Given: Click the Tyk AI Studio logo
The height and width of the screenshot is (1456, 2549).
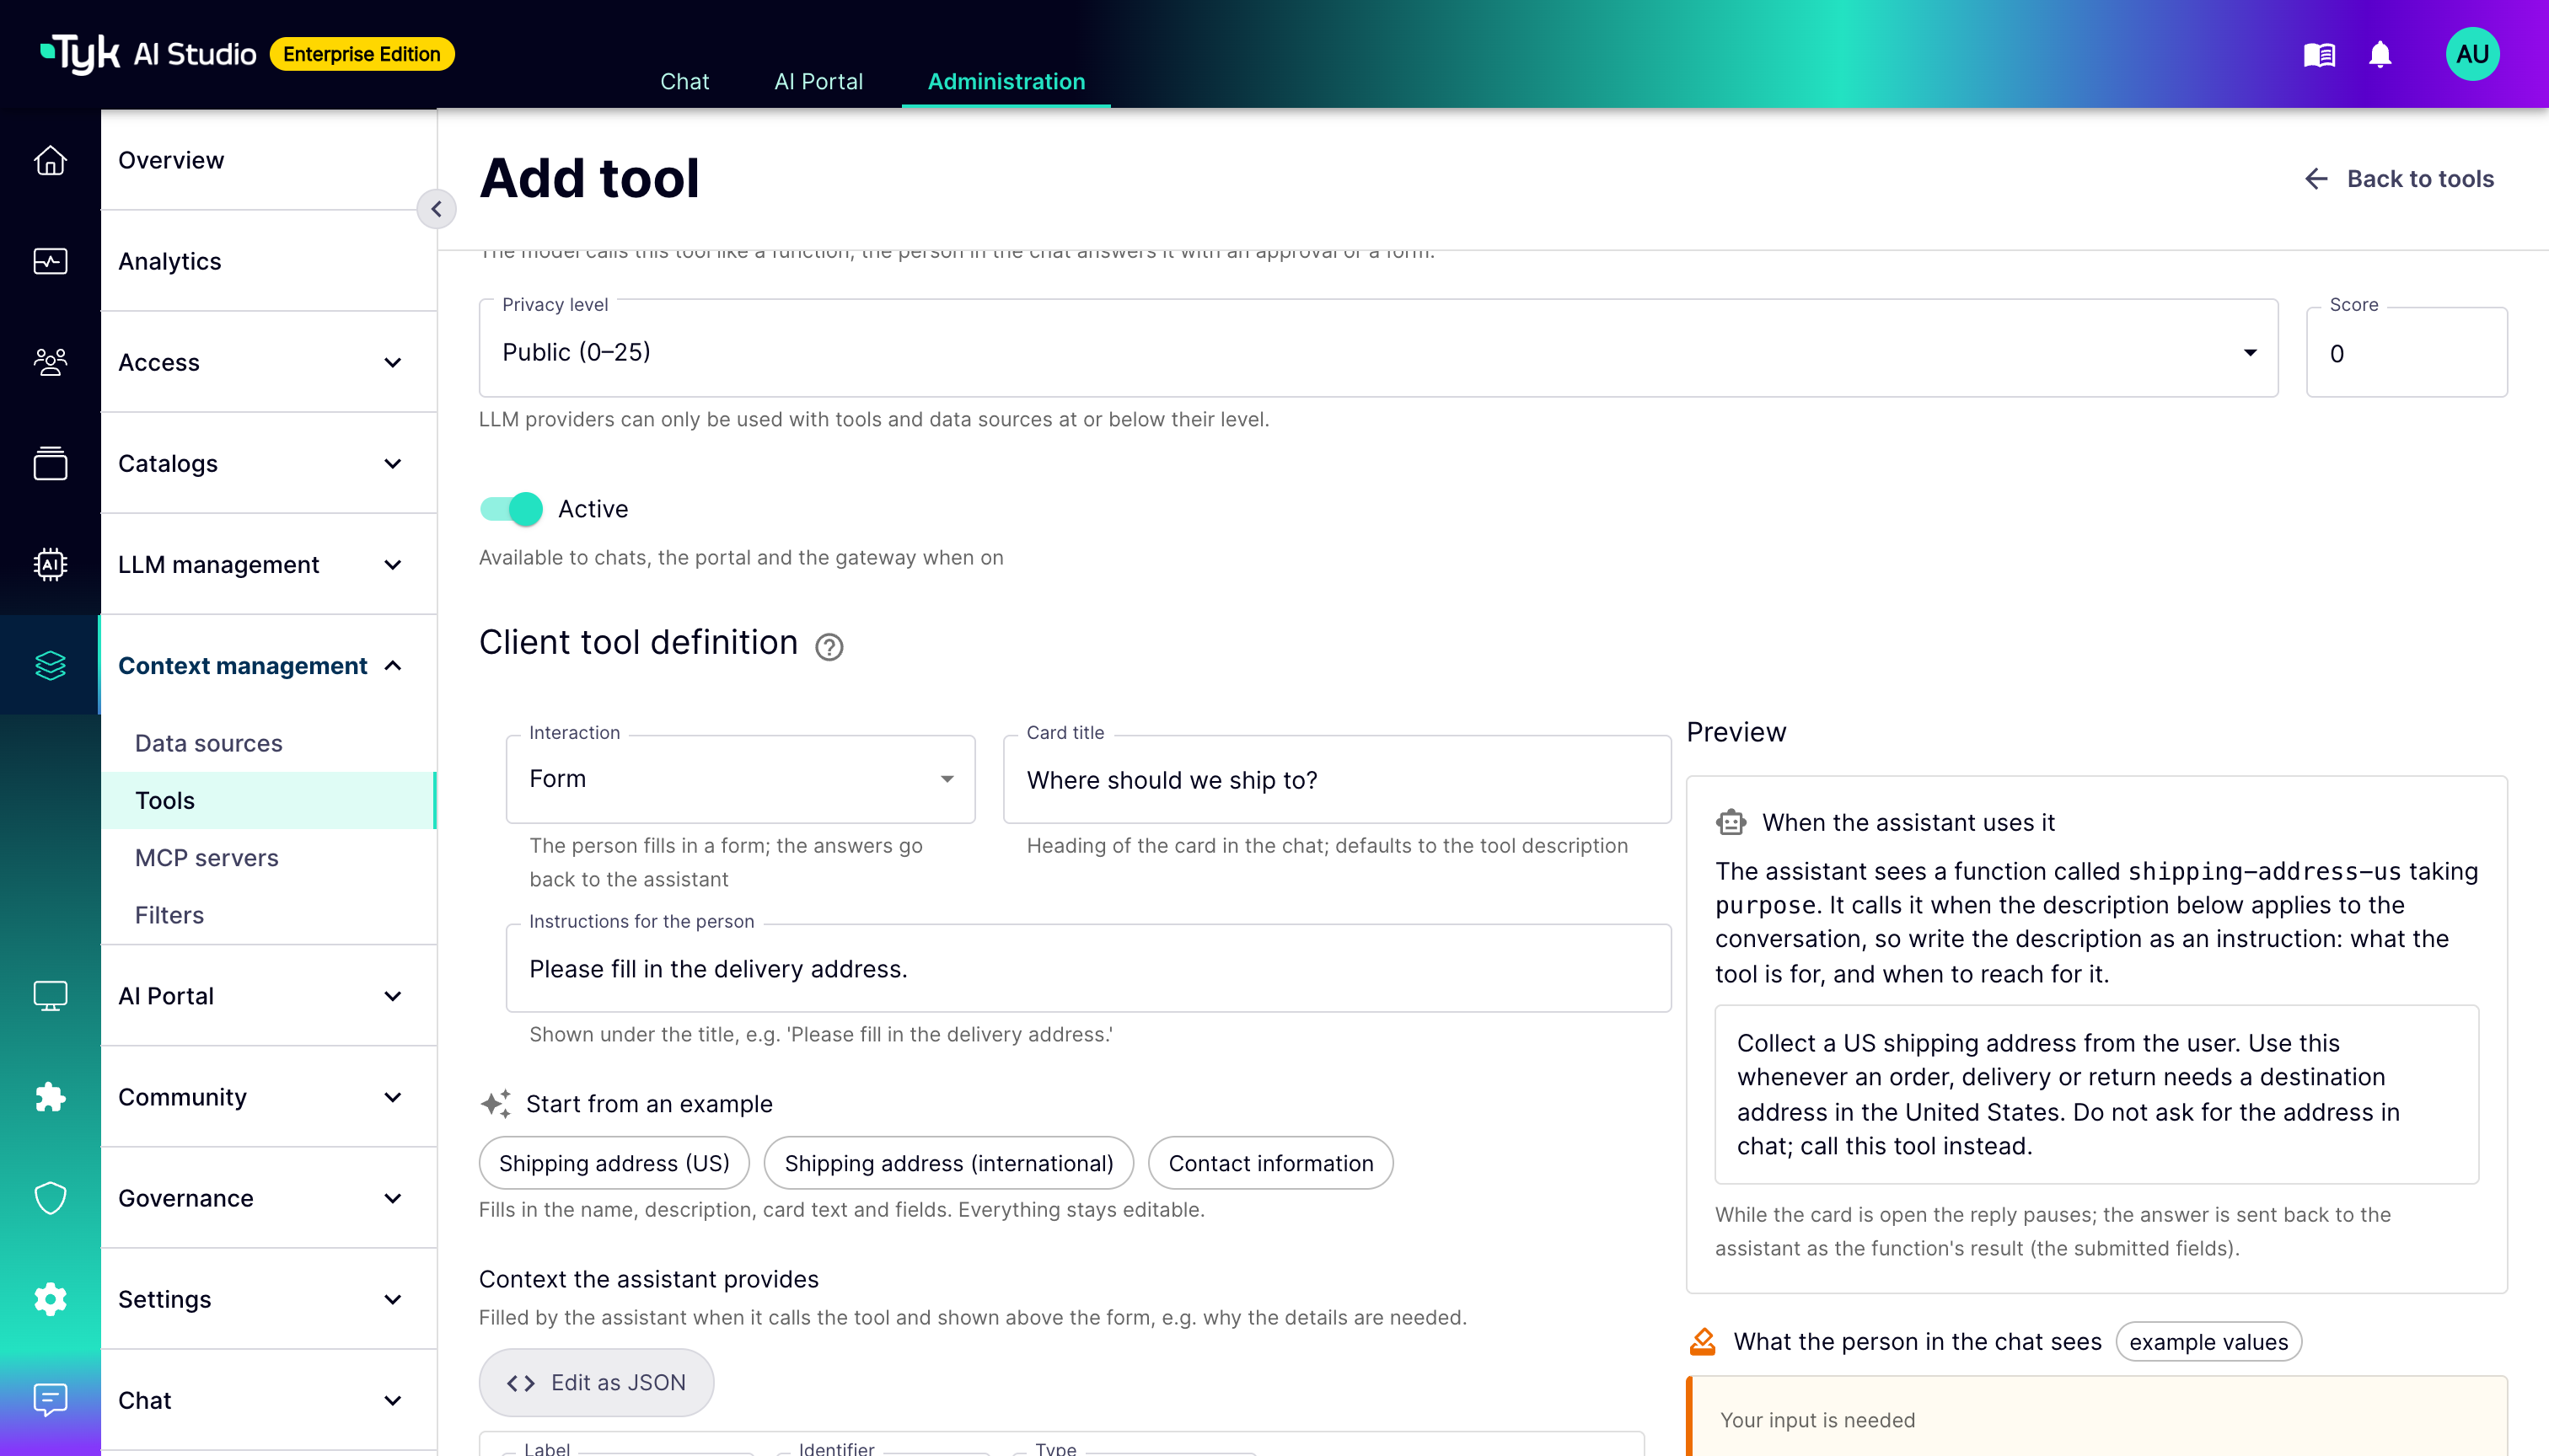Looking at the screenshot, I should [148, 54].
